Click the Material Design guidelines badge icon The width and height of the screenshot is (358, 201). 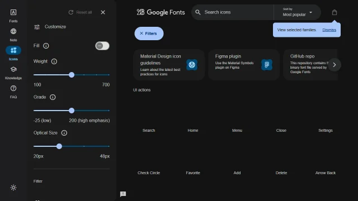tap(192, 65)
